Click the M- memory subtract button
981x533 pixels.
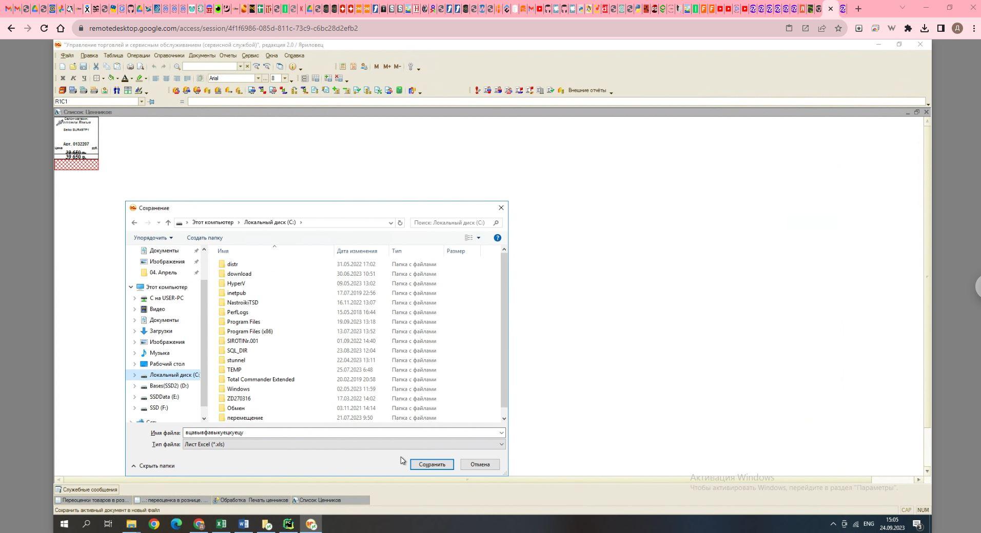(398, 67)
